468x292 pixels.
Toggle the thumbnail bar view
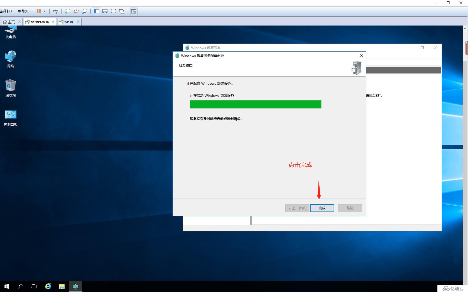pos(105,11)
